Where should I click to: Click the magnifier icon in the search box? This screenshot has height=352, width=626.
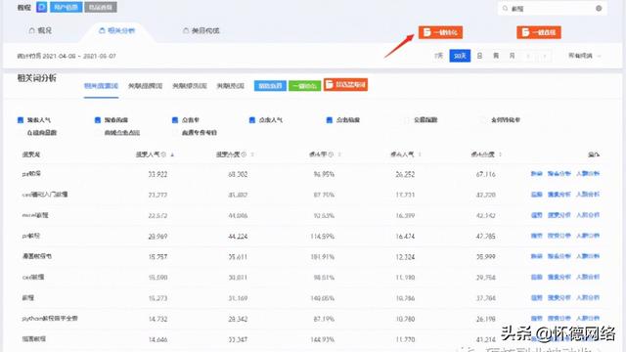505,9
